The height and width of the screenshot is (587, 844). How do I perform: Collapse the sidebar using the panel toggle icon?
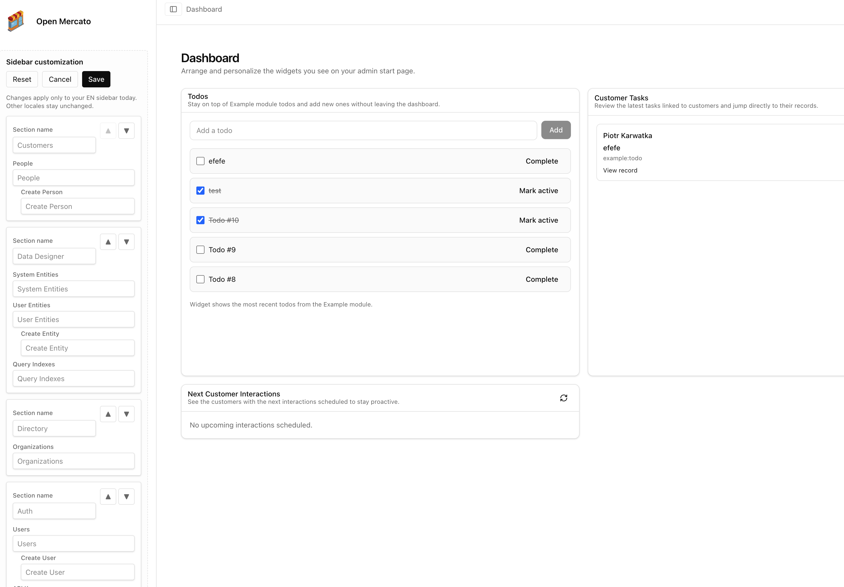click(x=173, y=9)
